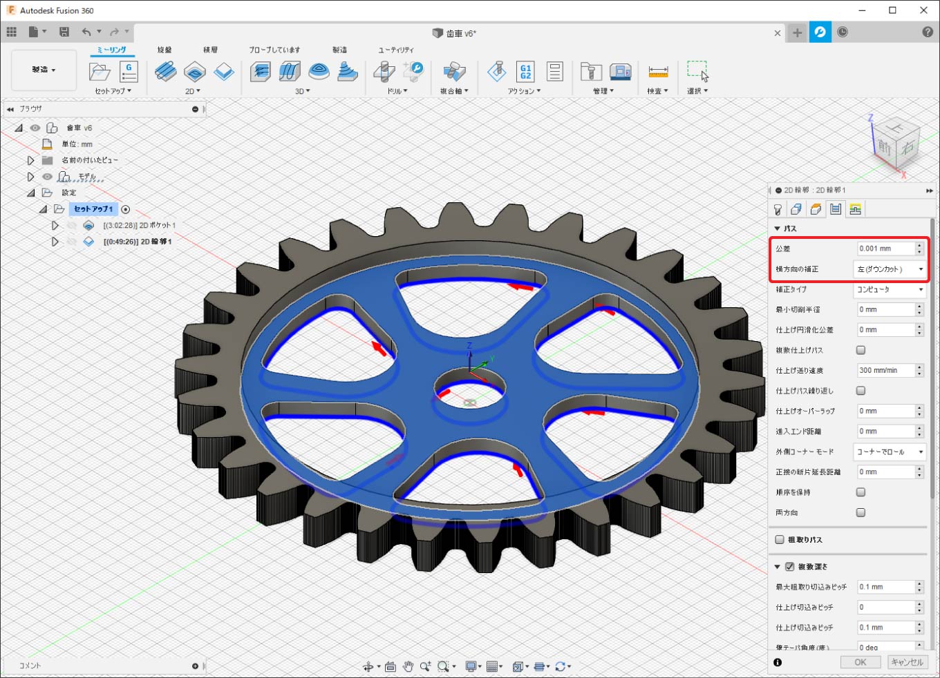Select the 2D Pocket toolpath icon
940x678 pixels.
(194, 72)
